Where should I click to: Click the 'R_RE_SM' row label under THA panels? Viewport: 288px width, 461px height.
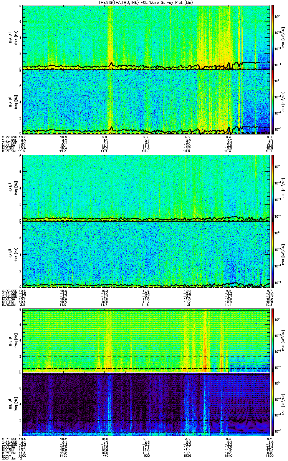[8, 152]
